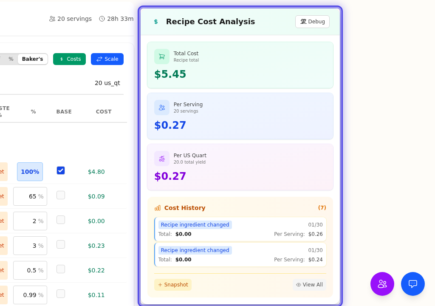This screenshot has width=435, height=306.
Task: Click the 65 percentage input field
Action: [30, 196]
